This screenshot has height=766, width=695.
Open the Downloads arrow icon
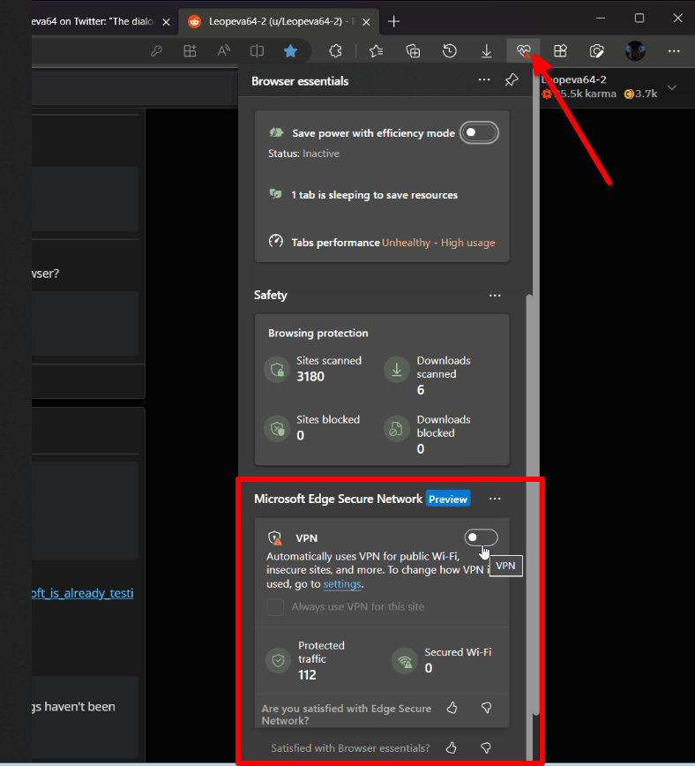(x=487, y=51)
